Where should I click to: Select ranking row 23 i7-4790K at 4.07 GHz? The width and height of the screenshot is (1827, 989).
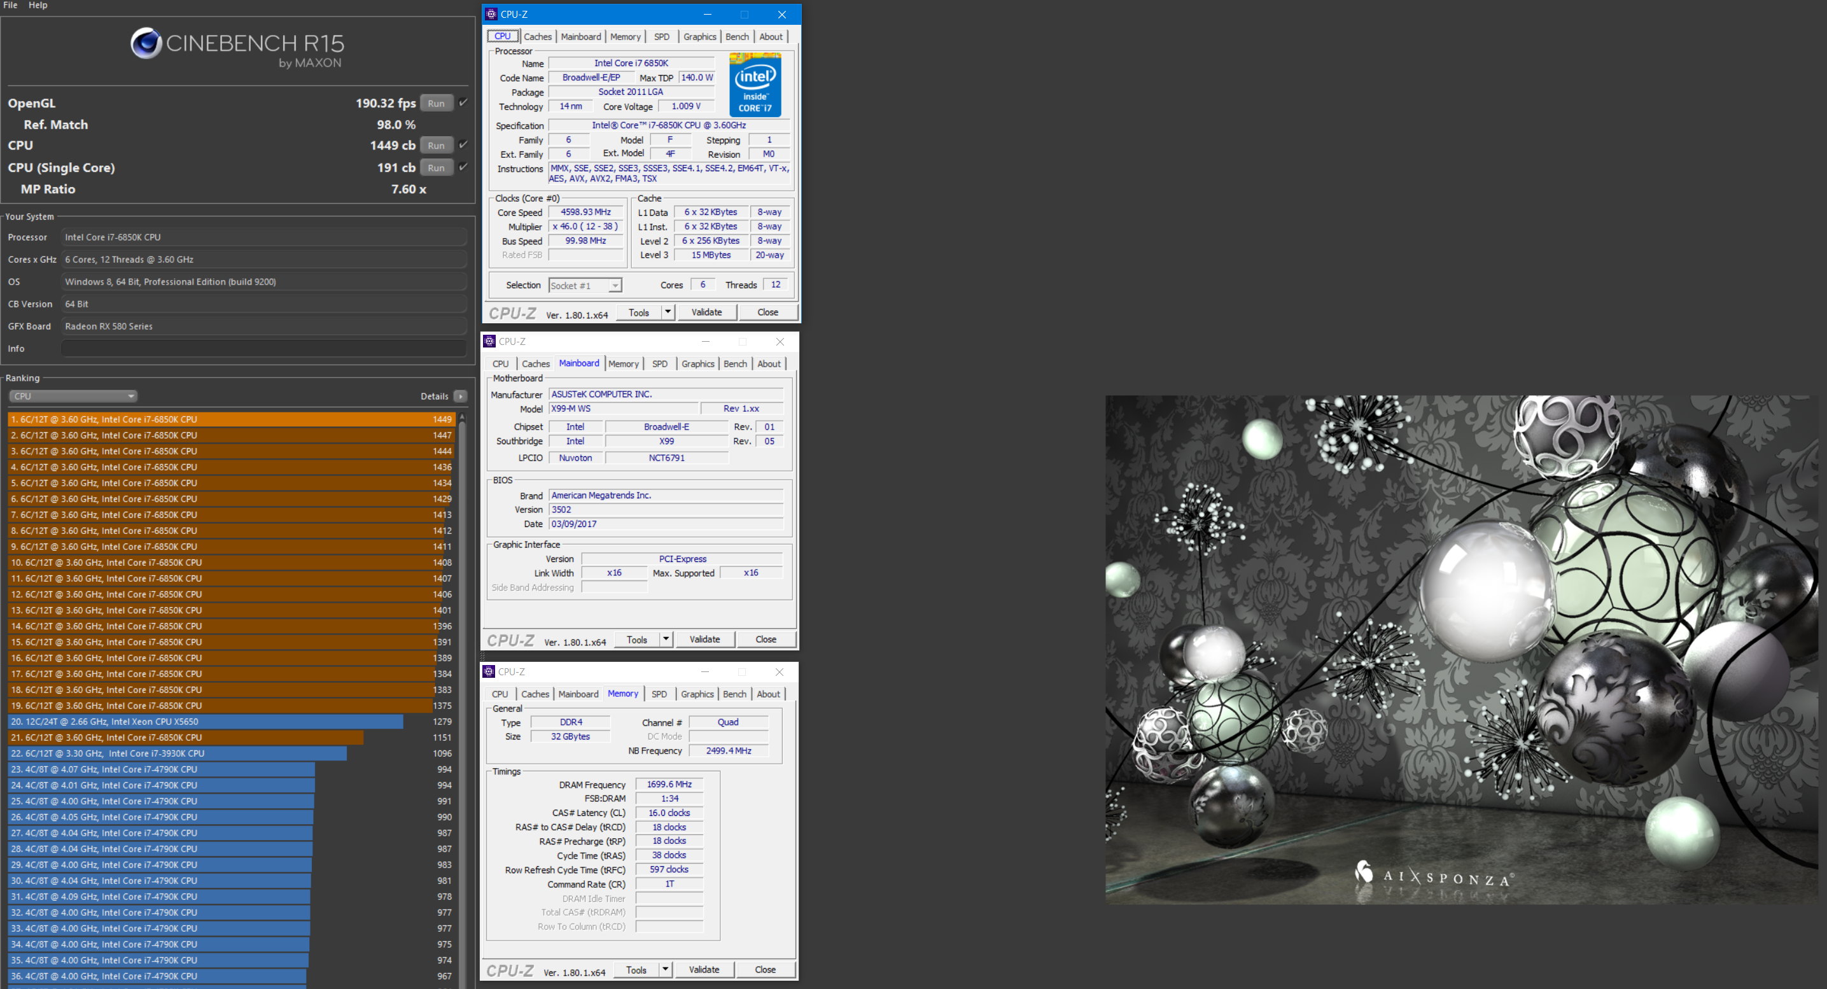[232, 769]
